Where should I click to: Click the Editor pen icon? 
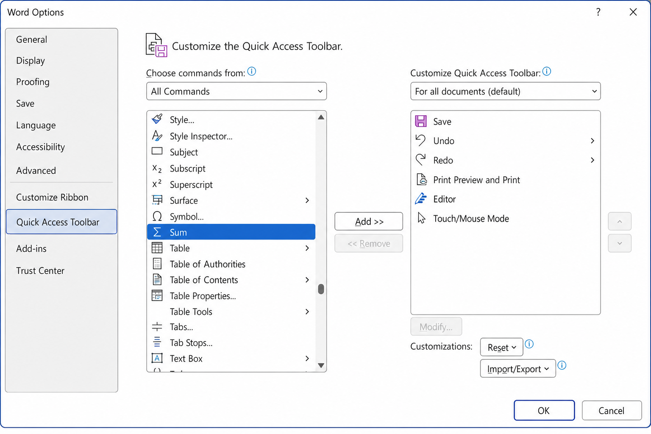421,199
